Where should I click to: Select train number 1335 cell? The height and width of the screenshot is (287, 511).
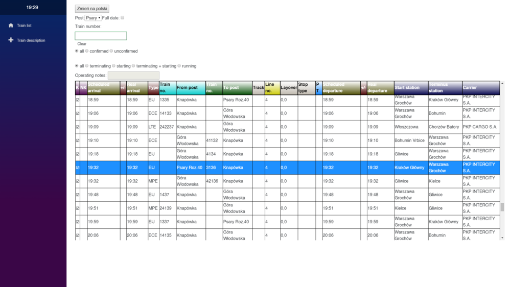[x=168, y=100]
